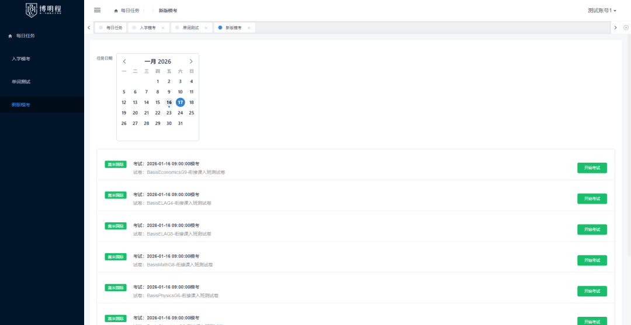Open 单词测试 in the sidebar menu
631x325 pixels.
[42, 82]
